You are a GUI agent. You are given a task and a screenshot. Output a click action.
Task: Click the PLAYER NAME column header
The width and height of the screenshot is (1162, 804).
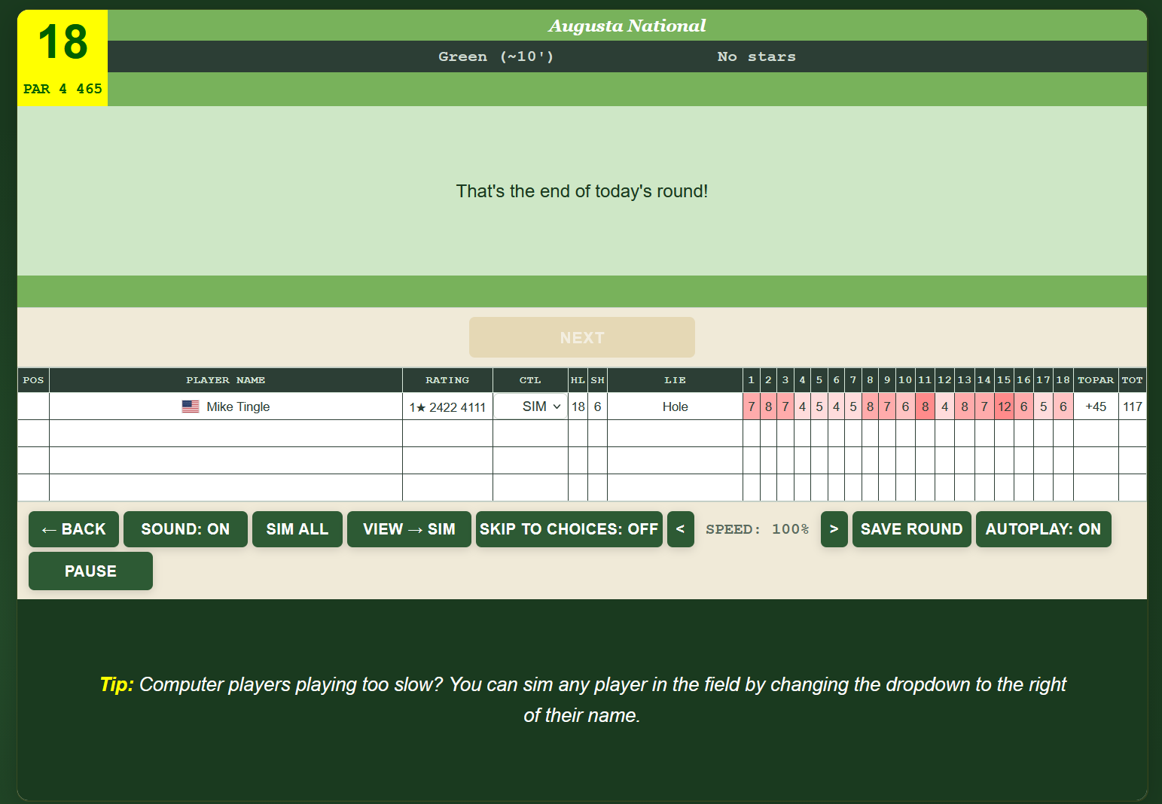tap(226, 380)
